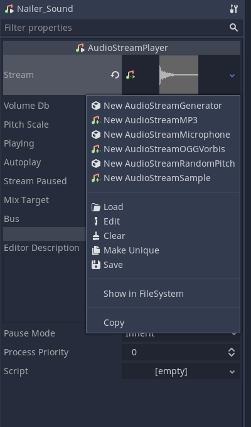
Task: Click the Save floppy disk icon
Action: coord(96,265)
